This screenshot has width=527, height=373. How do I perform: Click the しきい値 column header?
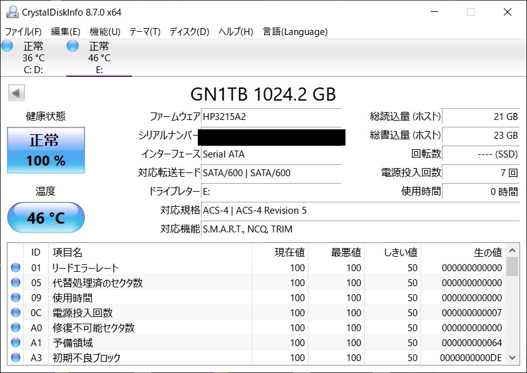click(393, 252)
